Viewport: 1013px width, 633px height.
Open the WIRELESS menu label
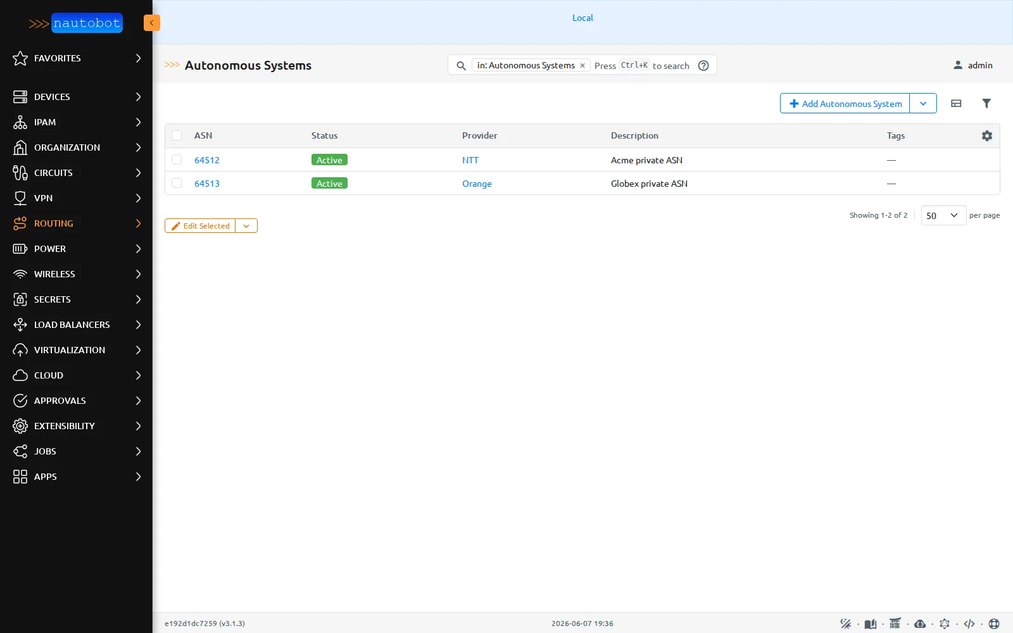(x=54, y=274)
